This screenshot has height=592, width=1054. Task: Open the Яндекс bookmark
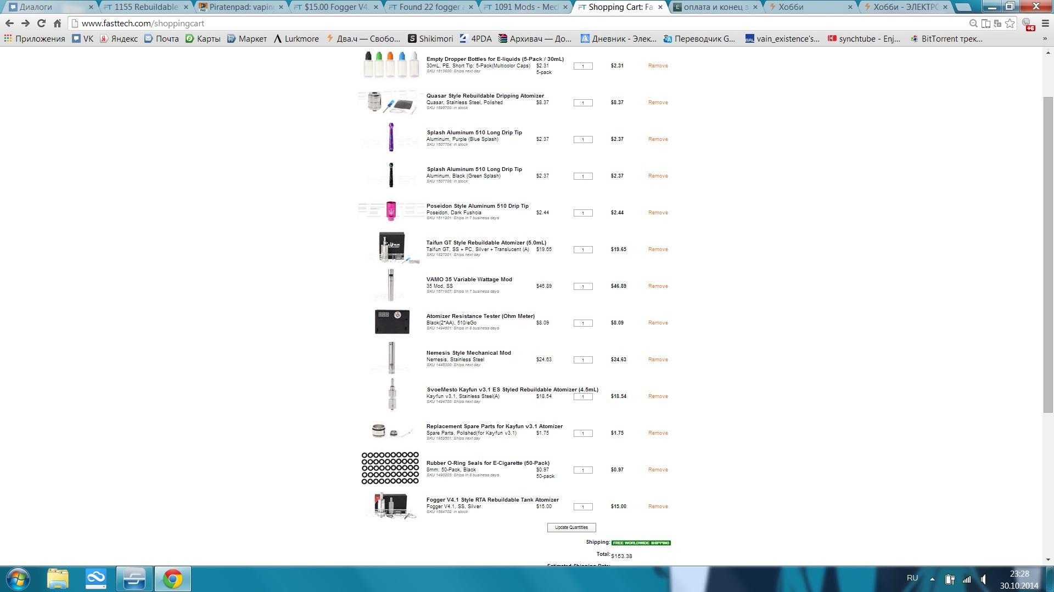pos(119,39)
